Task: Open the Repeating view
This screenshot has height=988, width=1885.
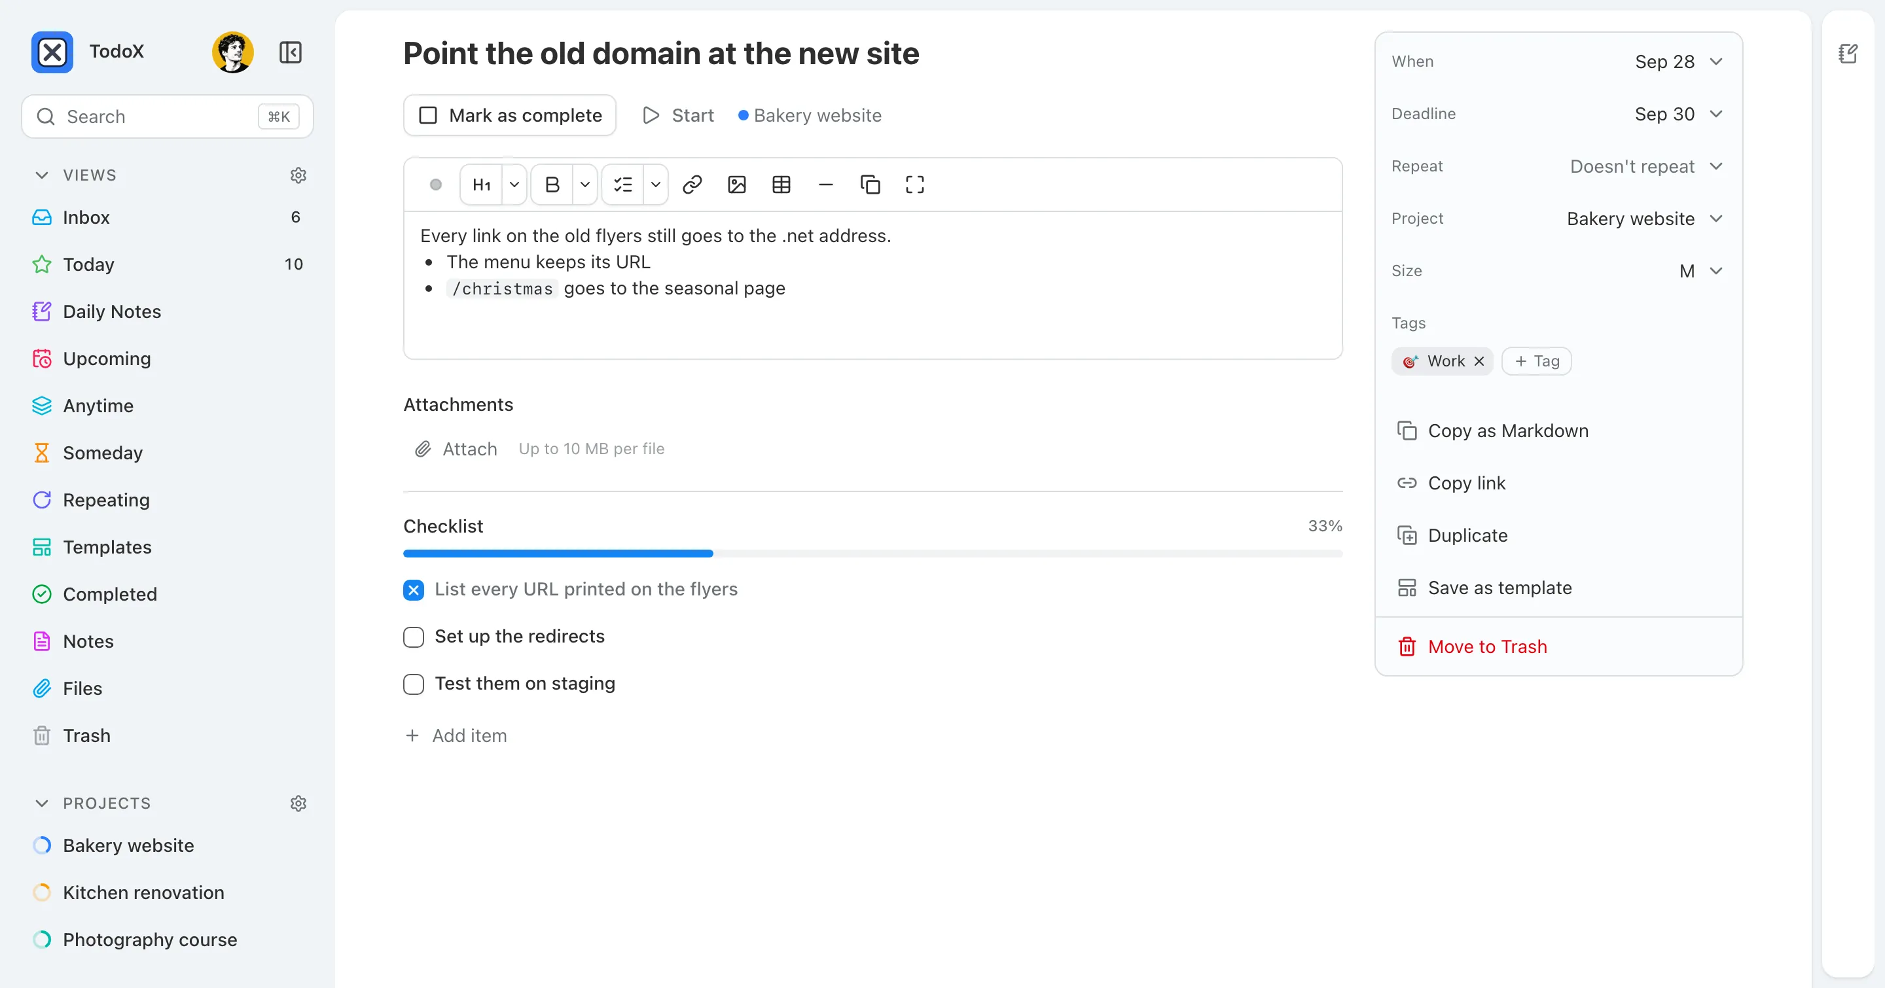Action: pyautogui.click(x=168, y=499)
